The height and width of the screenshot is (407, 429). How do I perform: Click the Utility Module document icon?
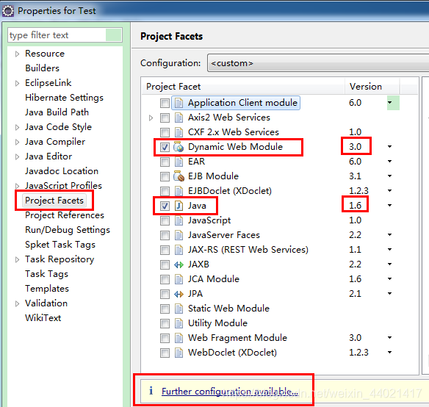pos(179,323)
